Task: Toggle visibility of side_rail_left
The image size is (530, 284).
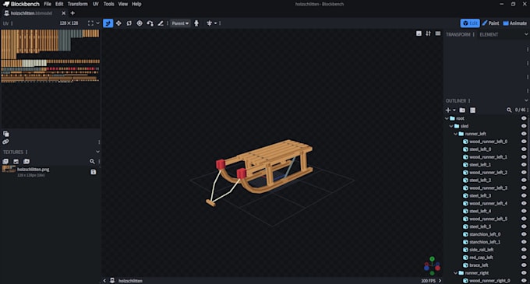Action: point(524,250)
